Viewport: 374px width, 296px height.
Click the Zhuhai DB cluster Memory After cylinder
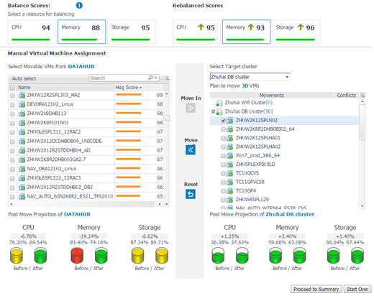pyautogui.click(x=299, y=255)
